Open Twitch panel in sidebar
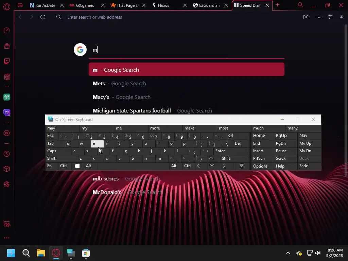This screenshot has height=261, width=348. pyautogui.click(x=7, y=61)
